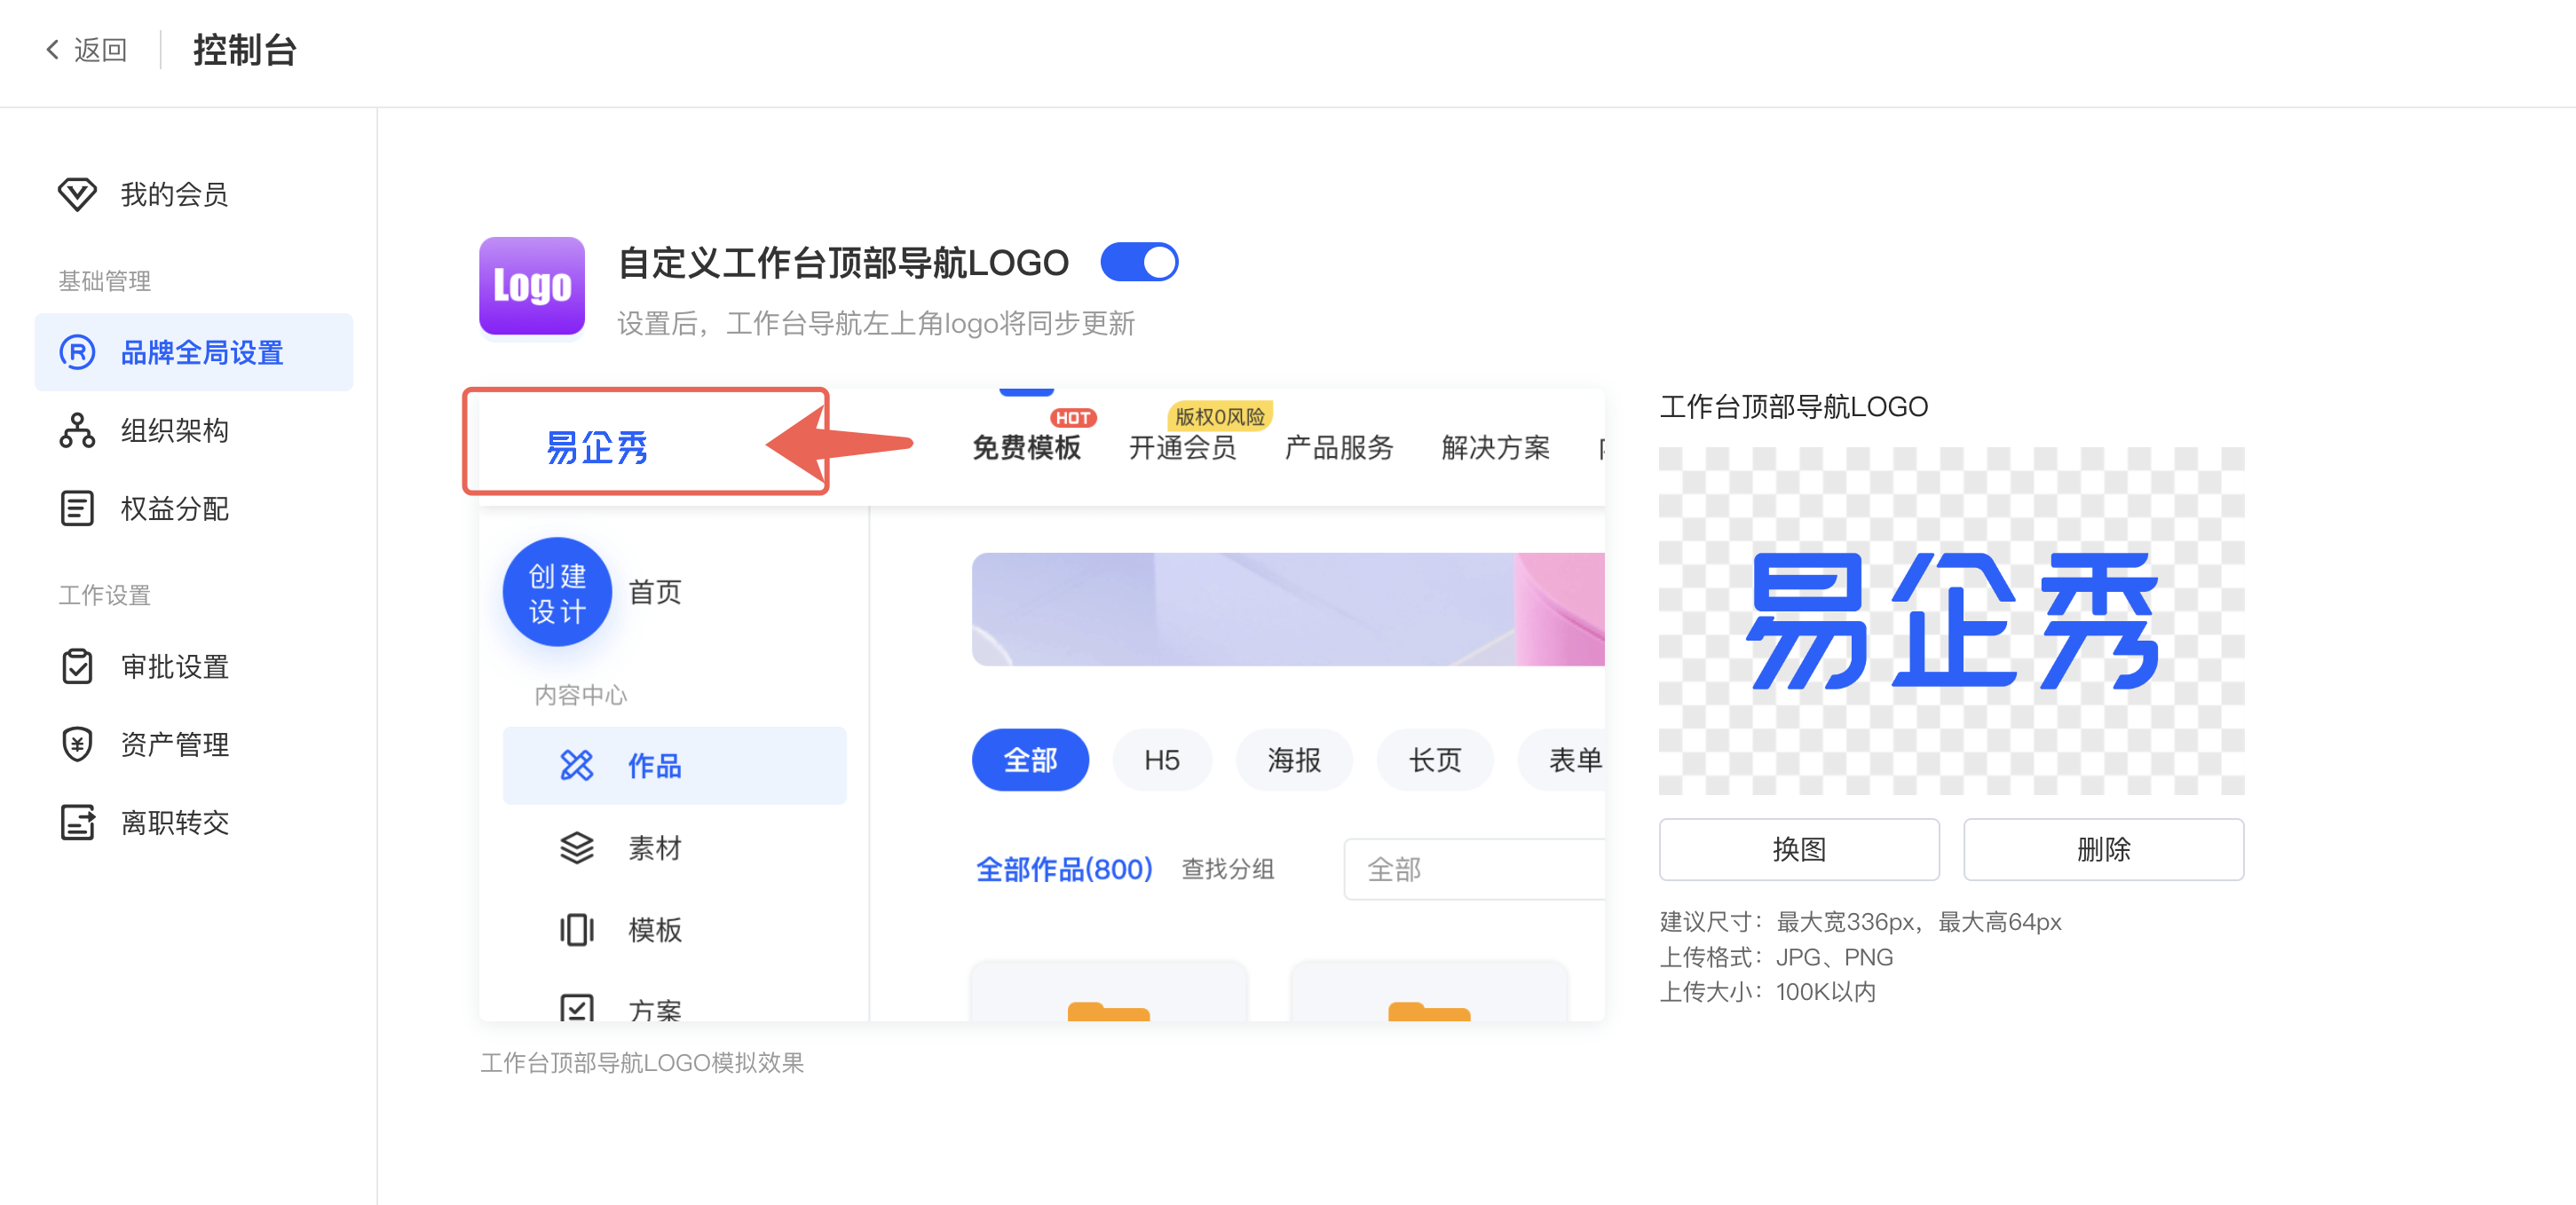Open 组织架构 in the sidebar
Screen dimensions: 2576x1205
pyautogui.click(x=174, y=430)
